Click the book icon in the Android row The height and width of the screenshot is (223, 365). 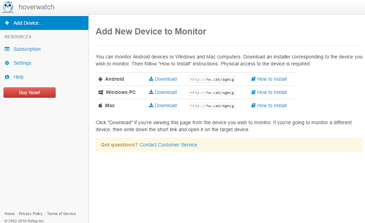[x=253, y=79]
